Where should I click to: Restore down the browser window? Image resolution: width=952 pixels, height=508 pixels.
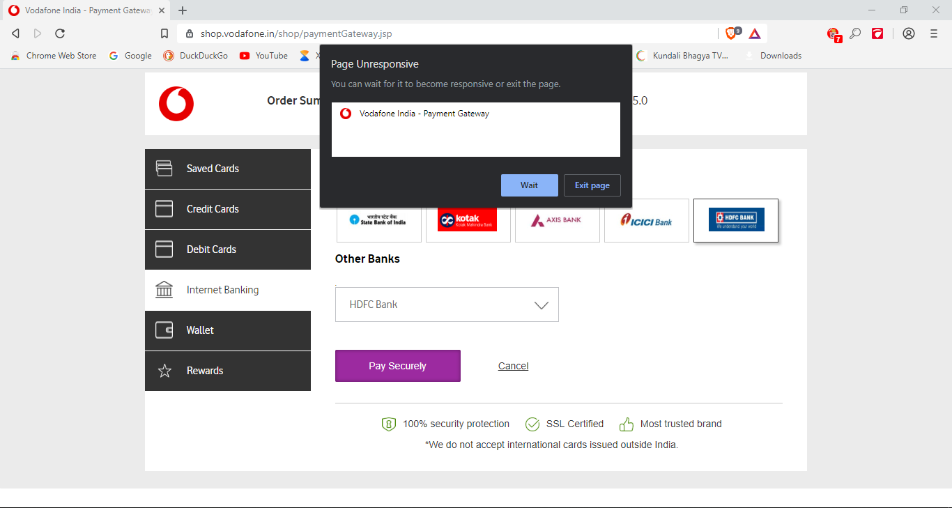[904, 10]
